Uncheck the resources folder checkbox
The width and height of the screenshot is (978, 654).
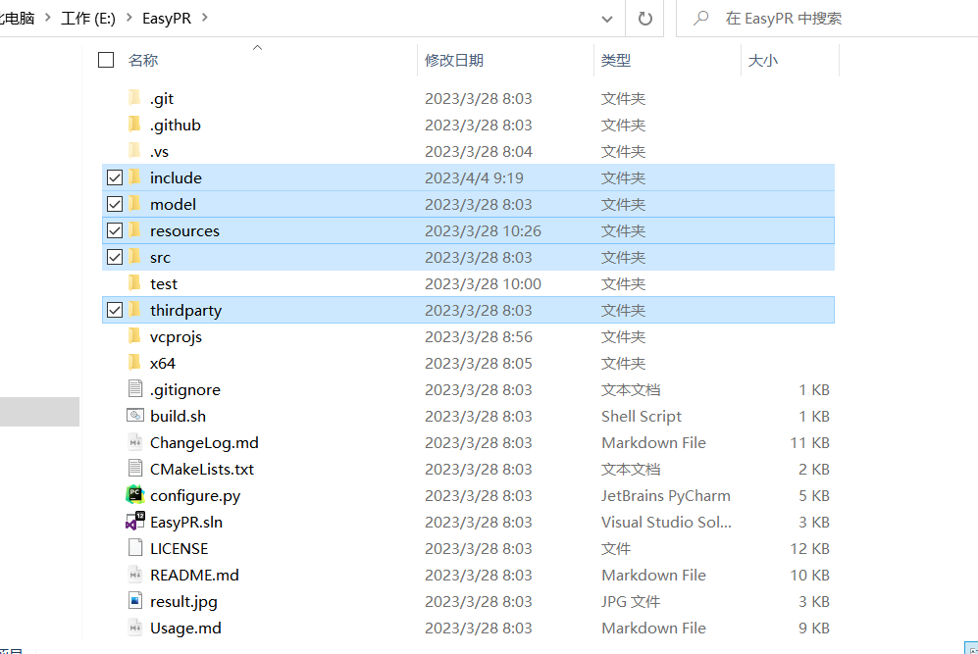click(115, 230)
